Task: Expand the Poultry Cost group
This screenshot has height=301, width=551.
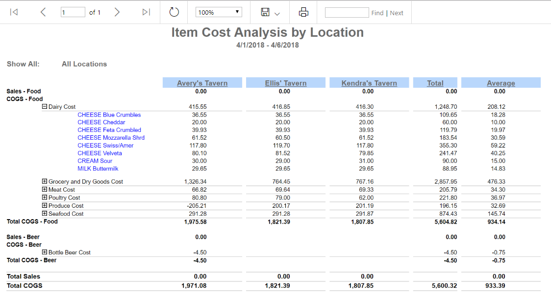Action: pyautogui.click(x=45, y=198)
